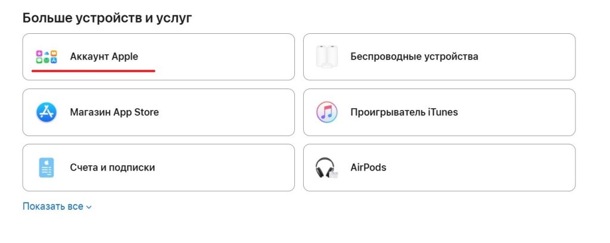Choose the "Беспроводные устройства" label
610x243 pixels.
[x=414, y=57]
